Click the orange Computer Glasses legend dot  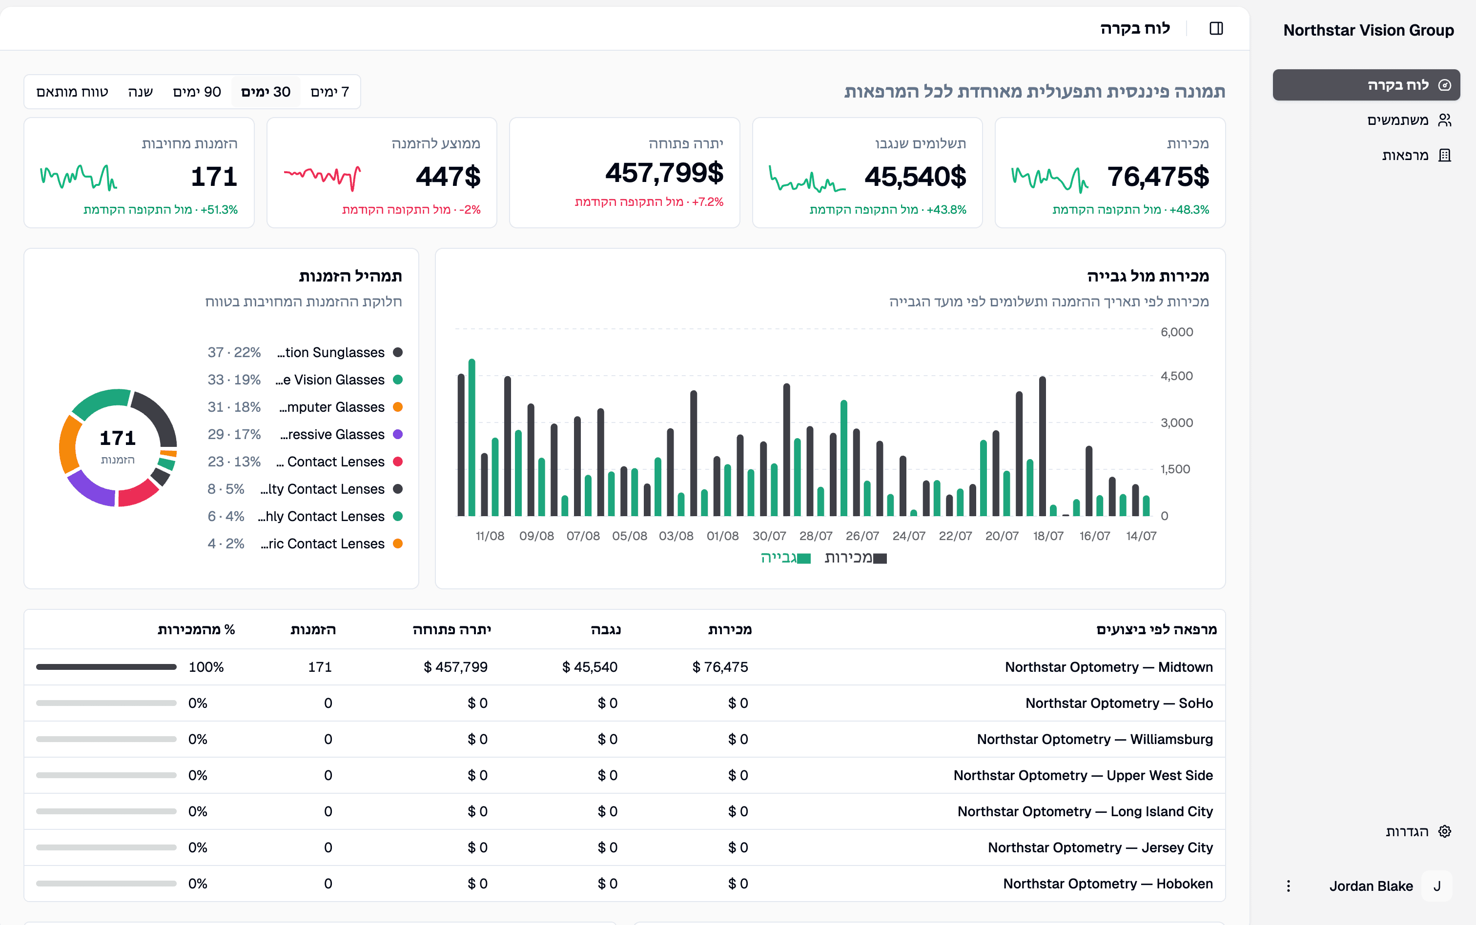397,407
